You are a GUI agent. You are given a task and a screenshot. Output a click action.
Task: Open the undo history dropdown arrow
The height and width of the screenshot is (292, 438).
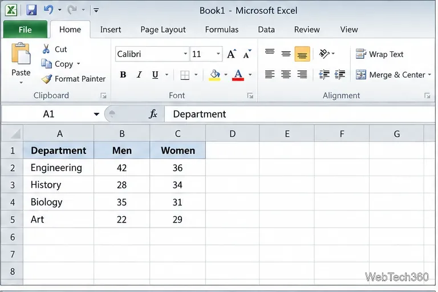click(x=59, y=10)
